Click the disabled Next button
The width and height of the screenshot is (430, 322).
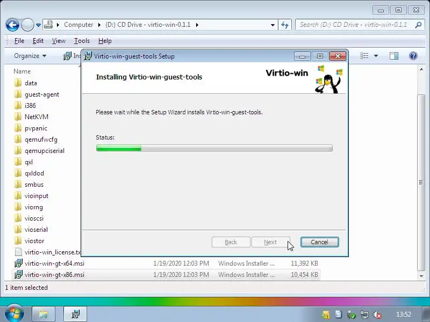(x=271, y=242)
